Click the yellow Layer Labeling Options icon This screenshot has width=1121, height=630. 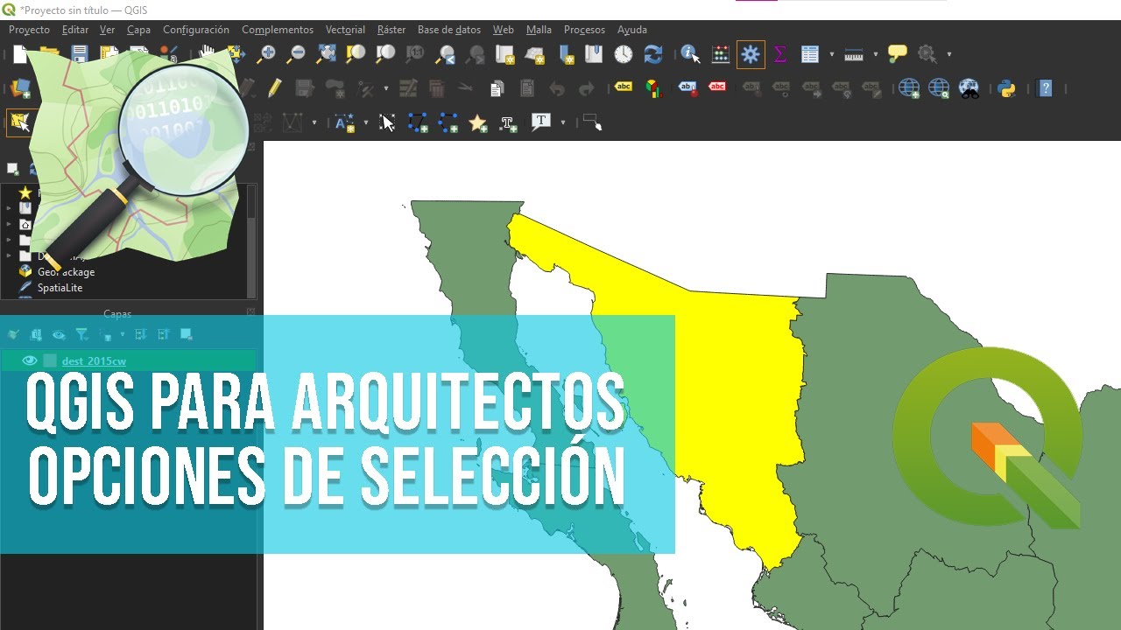[624, 87]
